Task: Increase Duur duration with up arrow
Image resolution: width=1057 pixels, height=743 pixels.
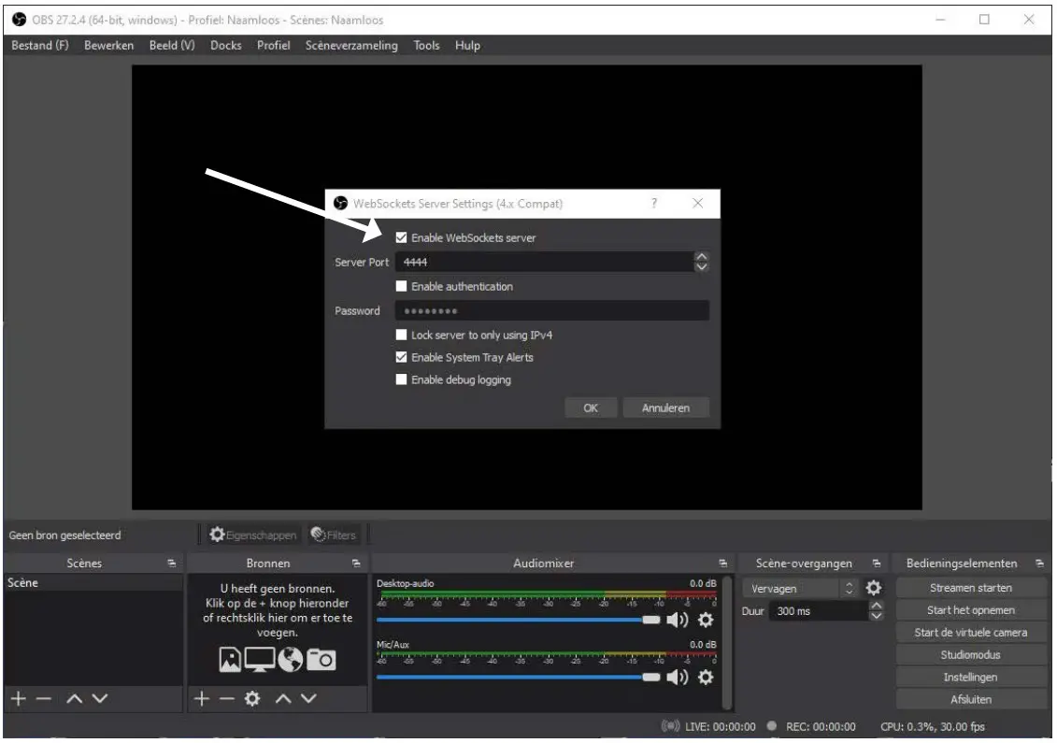Action: pos(877,606)
